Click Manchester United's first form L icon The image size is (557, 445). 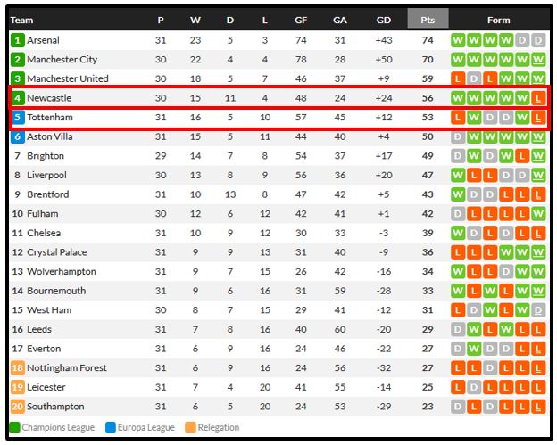[458, 78]
